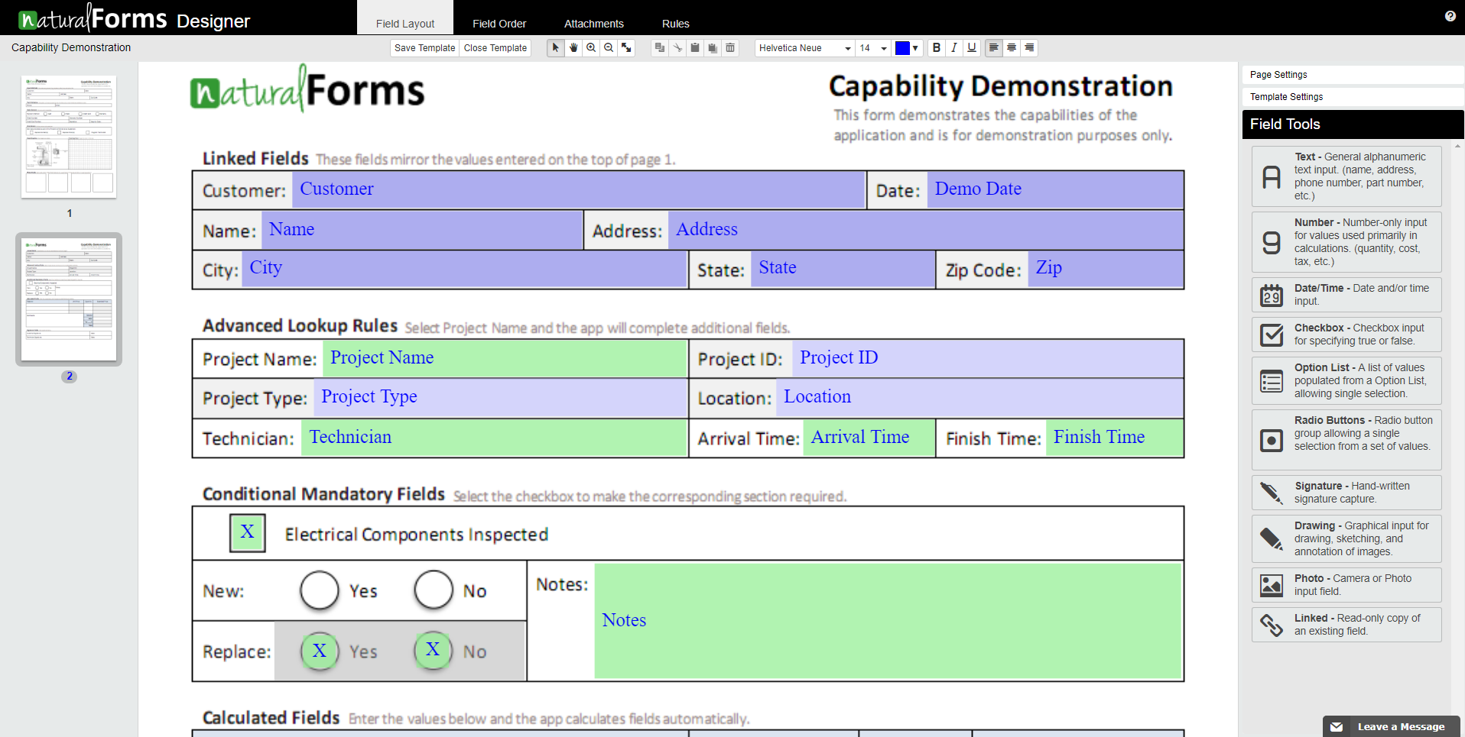Image resolution: width=1465 pixels, height=737 pixels.
Task: Click the copy icon in toolbar
Action: point(660,47)
